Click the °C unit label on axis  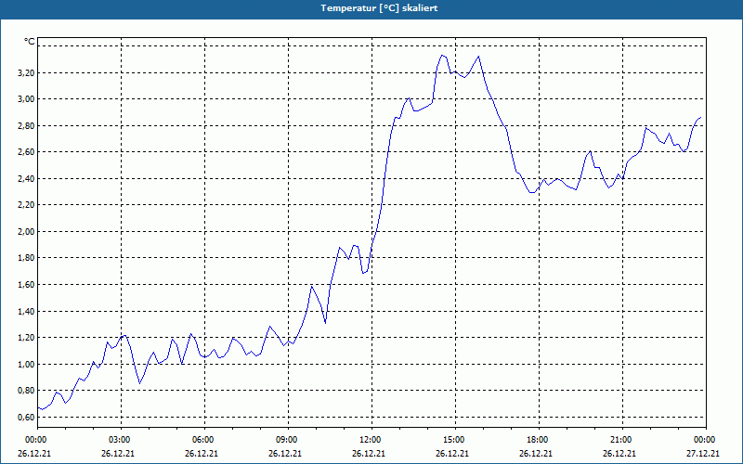click(x=29, y=42)
